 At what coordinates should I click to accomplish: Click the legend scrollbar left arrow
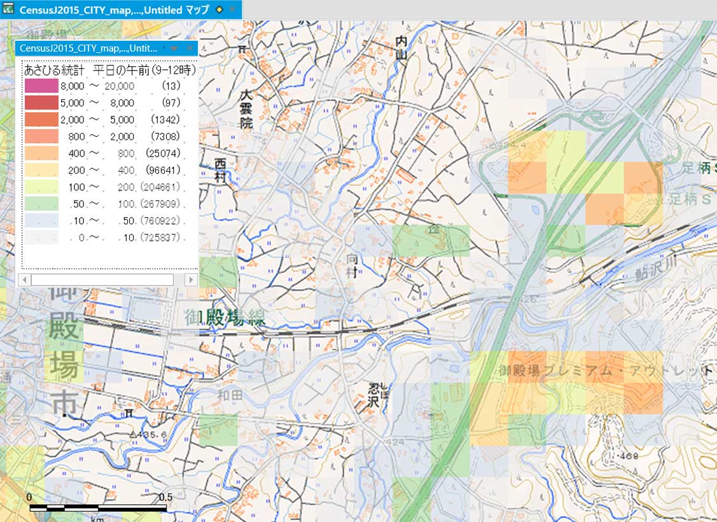click(x=24, y=279)
